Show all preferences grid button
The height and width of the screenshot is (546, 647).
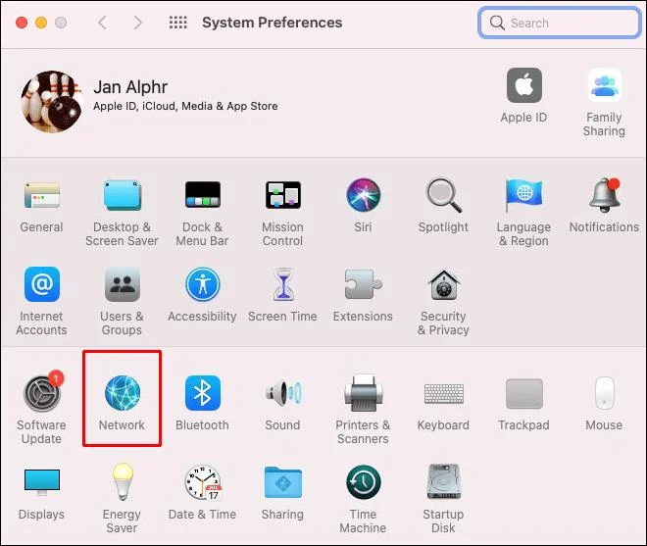[x=178, y=23]
